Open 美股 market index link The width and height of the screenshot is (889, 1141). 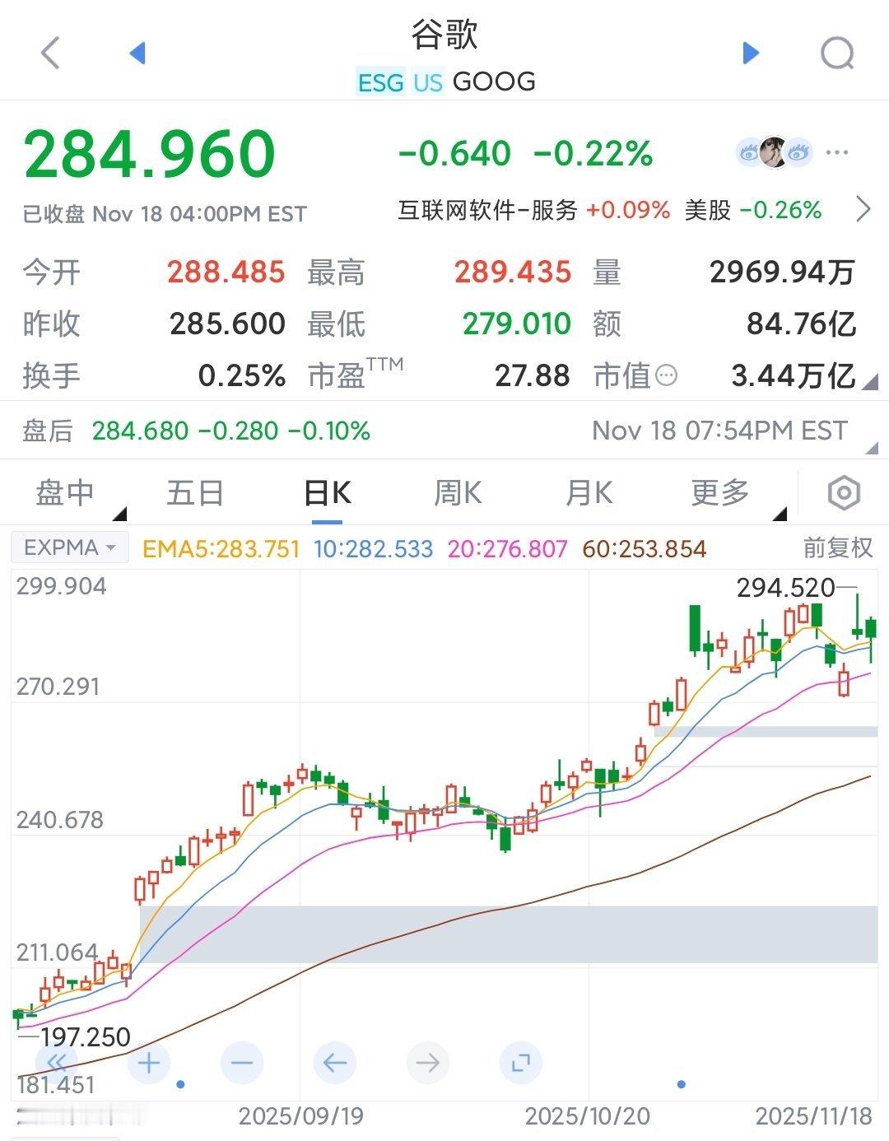pos(708,210)
